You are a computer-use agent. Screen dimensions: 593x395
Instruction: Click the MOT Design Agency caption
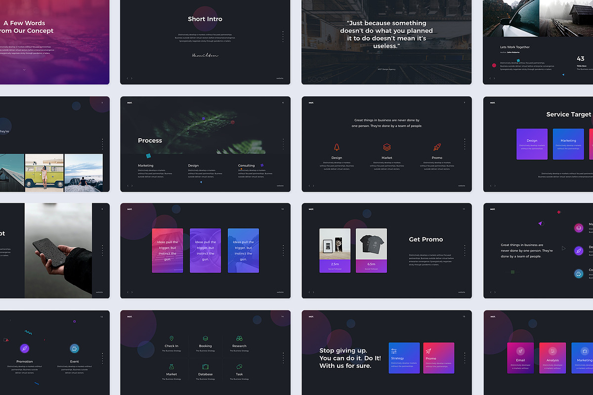[386, 69]
